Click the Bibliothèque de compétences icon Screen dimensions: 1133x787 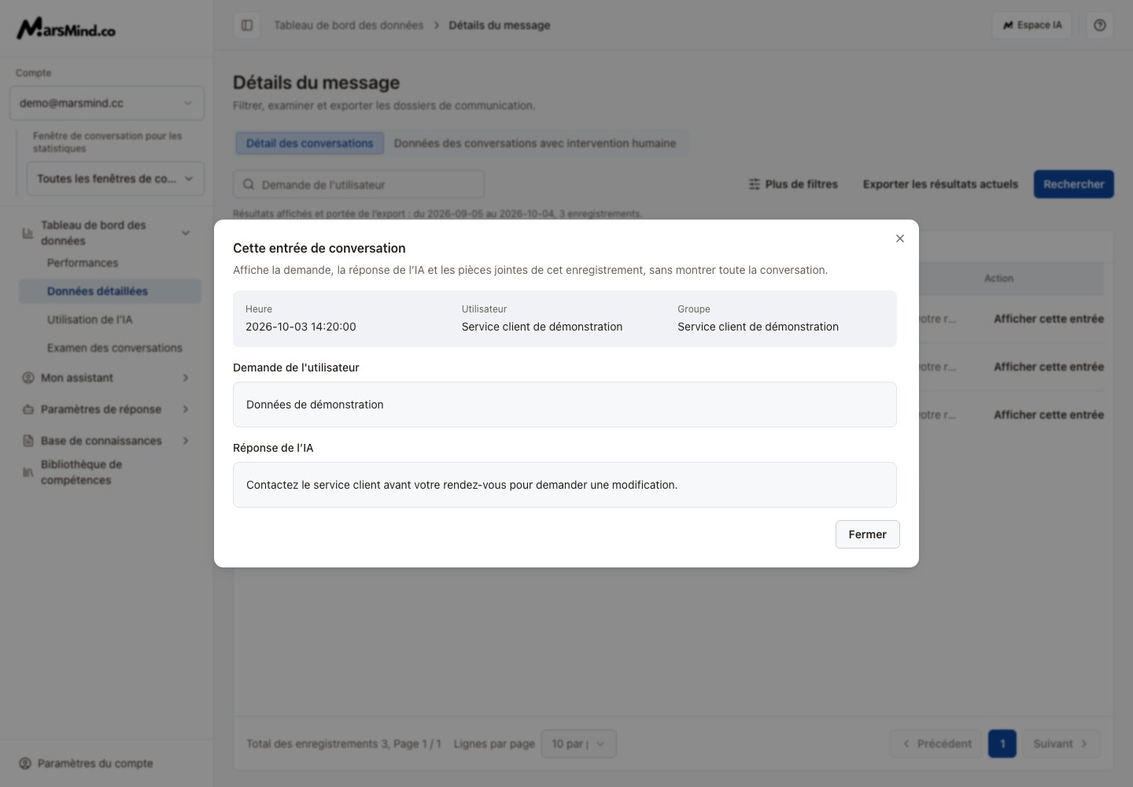28,472
